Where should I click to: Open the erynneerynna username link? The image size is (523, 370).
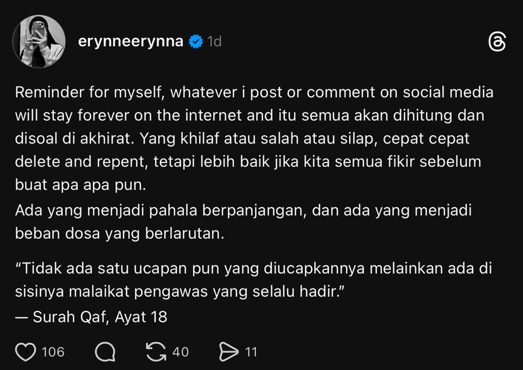tap(130, 42)
